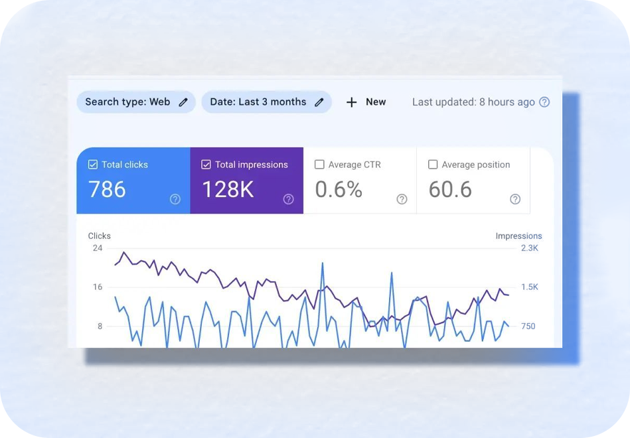Viewport: 630px width, 438px height.
Task: Open the help icon in Average CTR card
Action: tap(402, 199)
